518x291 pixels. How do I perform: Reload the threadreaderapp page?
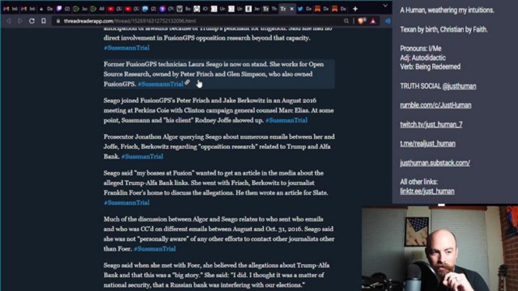pyautogui.click(x=32, y=21)
